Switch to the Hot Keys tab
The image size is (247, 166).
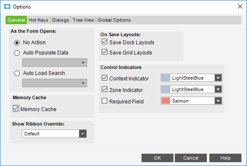click(x=38, y=20)
